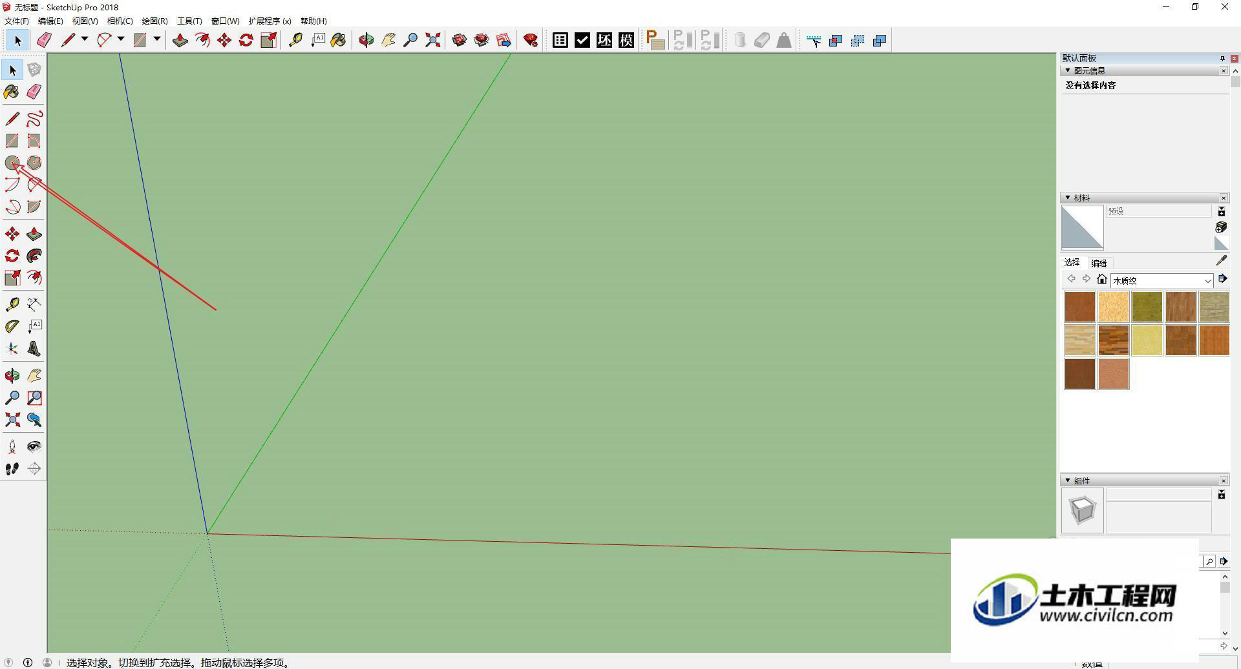1241x669 pixels.
Task: Activate the Move tool in left toolbar
Action: tap(12, 234)
